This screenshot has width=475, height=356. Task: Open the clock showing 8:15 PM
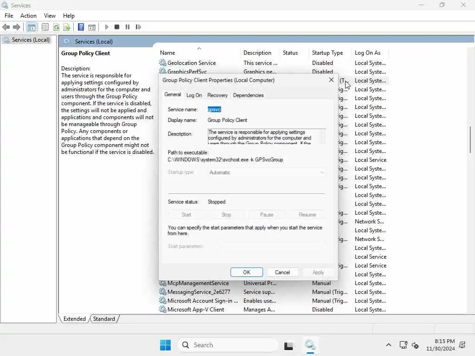(441, 345)
